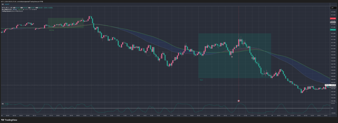The image size is (338, 123).
Task: Click the Morning session label
Action: (x=51, y=30)
